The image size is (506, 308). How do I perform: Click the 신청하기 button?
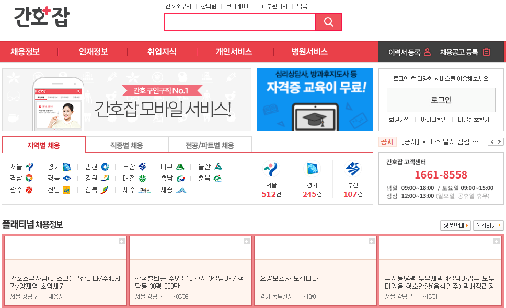(488, 225)
